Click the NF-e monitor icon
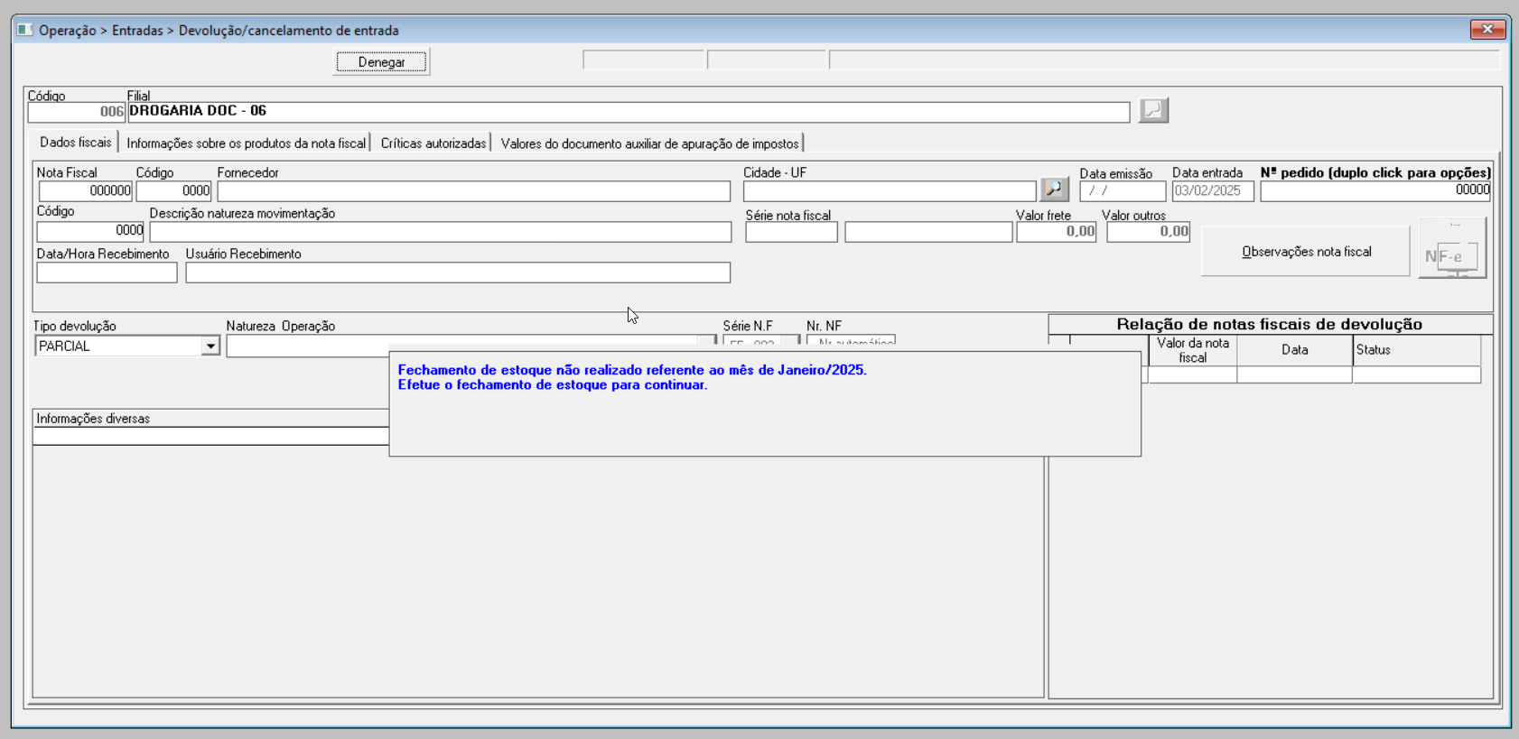 click(1451, 253)
